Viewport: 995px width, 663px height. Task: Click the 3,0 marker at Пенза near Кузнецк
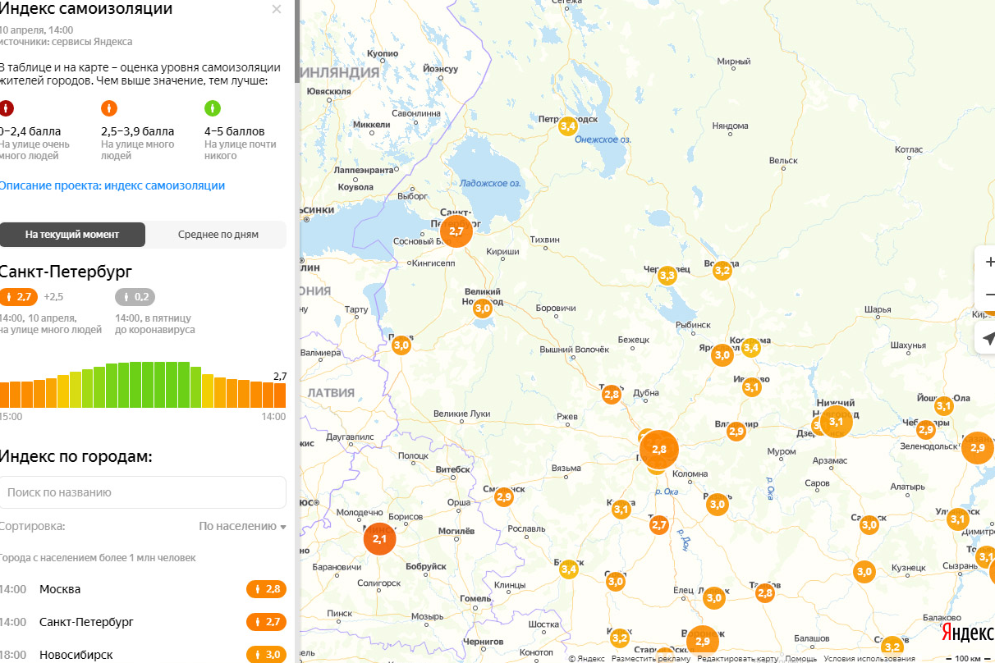pos(864,571)
